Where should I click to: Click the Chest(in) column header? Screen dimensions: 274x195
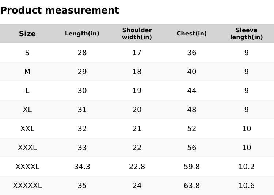click(x=192, y=34)
